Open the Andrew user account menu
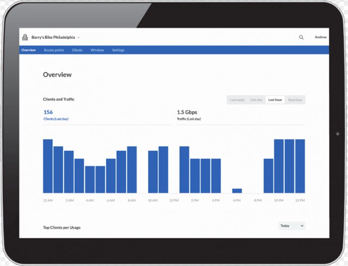 pyautogui.click(x=320, y=37)
